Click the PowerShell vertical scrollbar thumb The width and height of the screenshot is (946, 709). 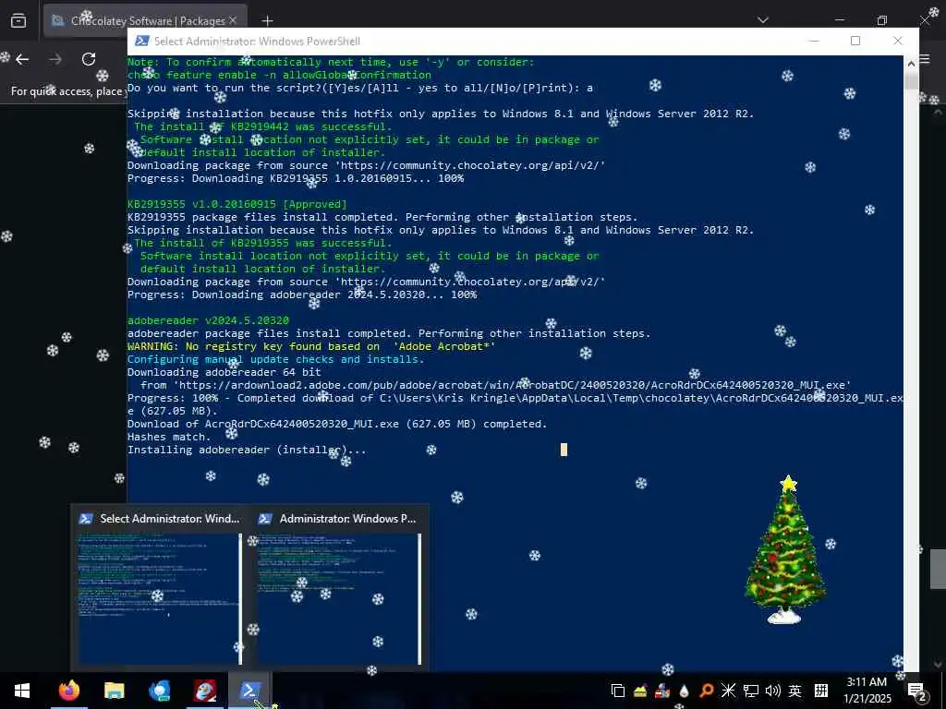(910, 79)
